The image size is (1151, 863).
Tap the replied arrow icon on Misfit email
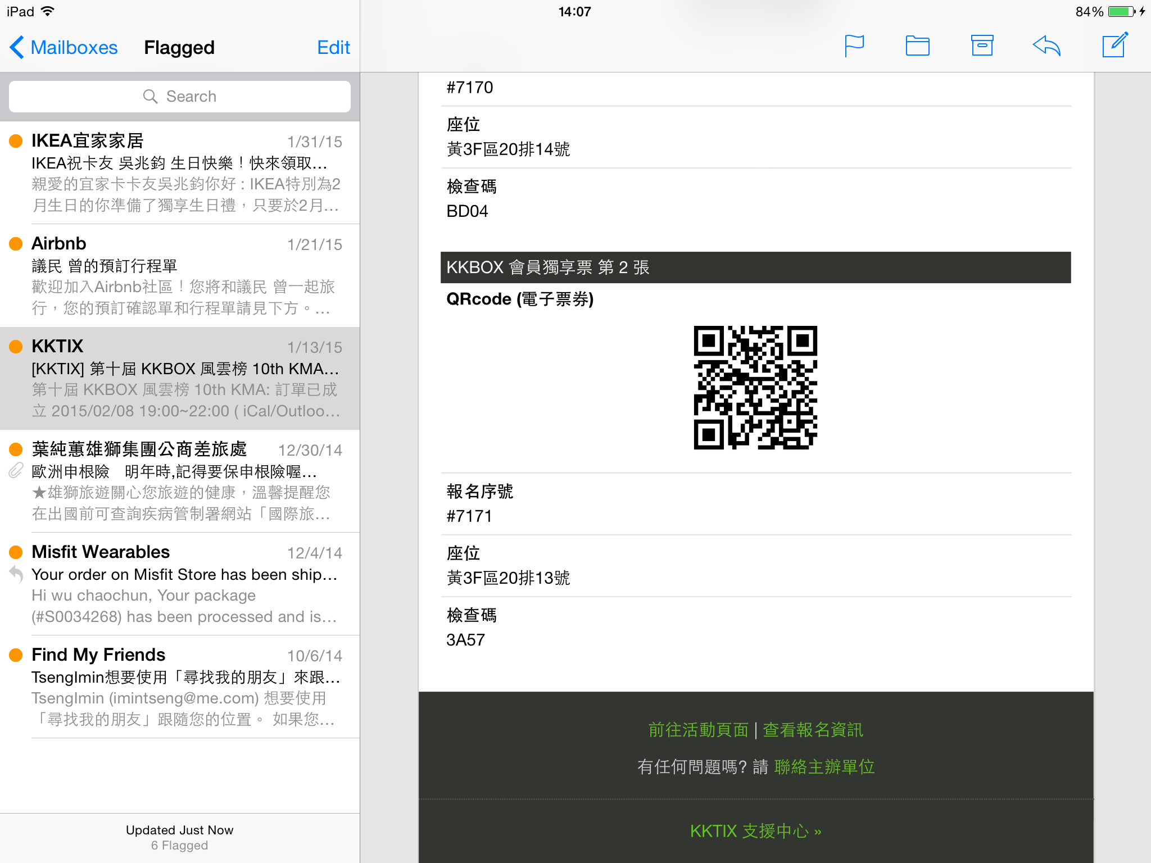pyautogui.click(x=16, y=574)
